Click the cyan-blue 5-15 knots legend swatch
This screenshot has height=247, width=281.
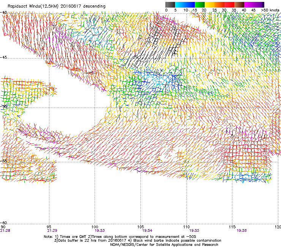coord(185,5)
